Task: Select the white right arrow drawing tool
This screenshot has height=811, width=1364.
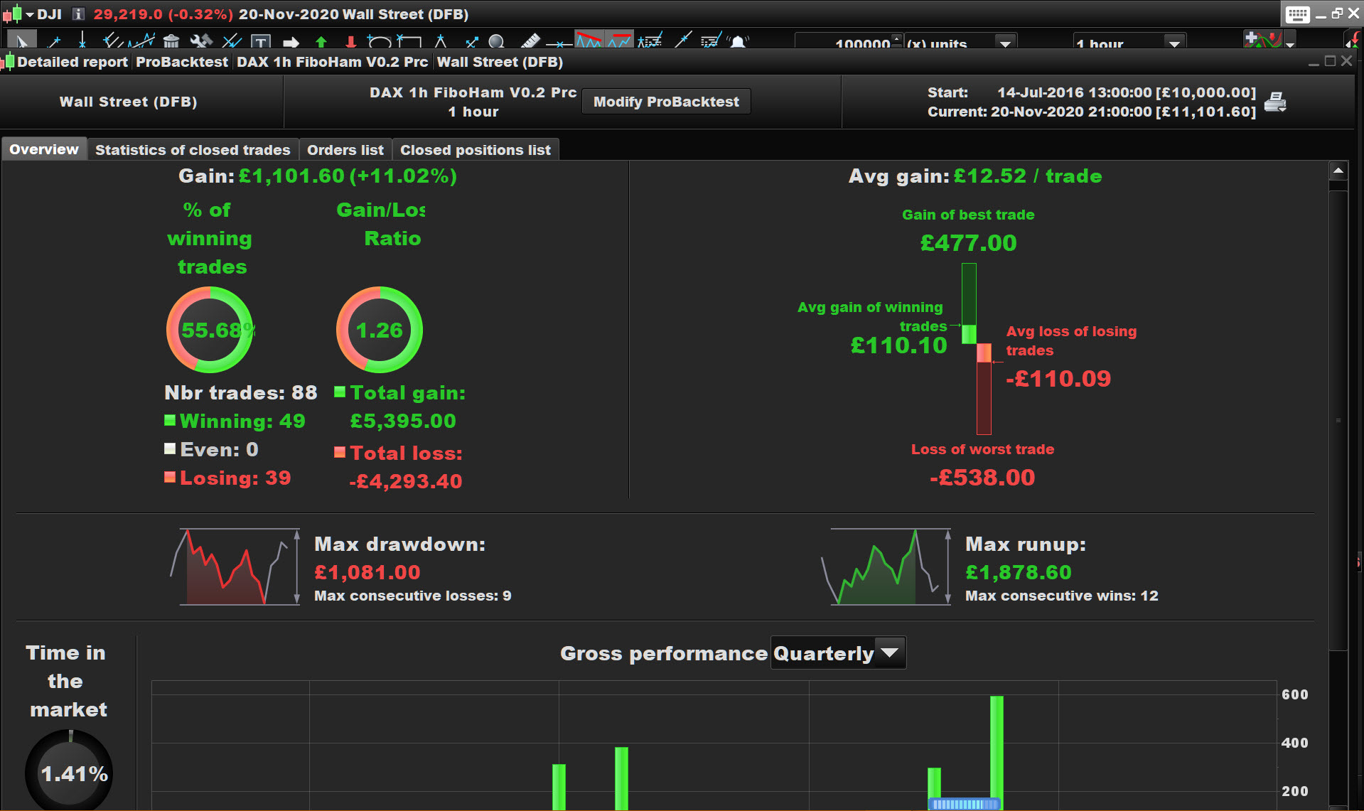Action: [291, 43]
